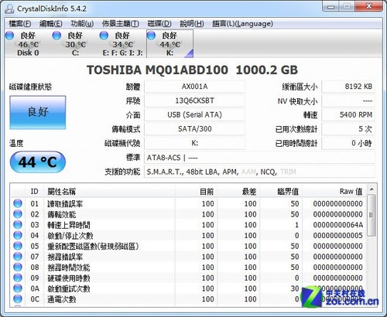Click status orb for attribute 03 轉速上昇時間
387x317 pixels.
pyautogui.click(x=18, y=224)
